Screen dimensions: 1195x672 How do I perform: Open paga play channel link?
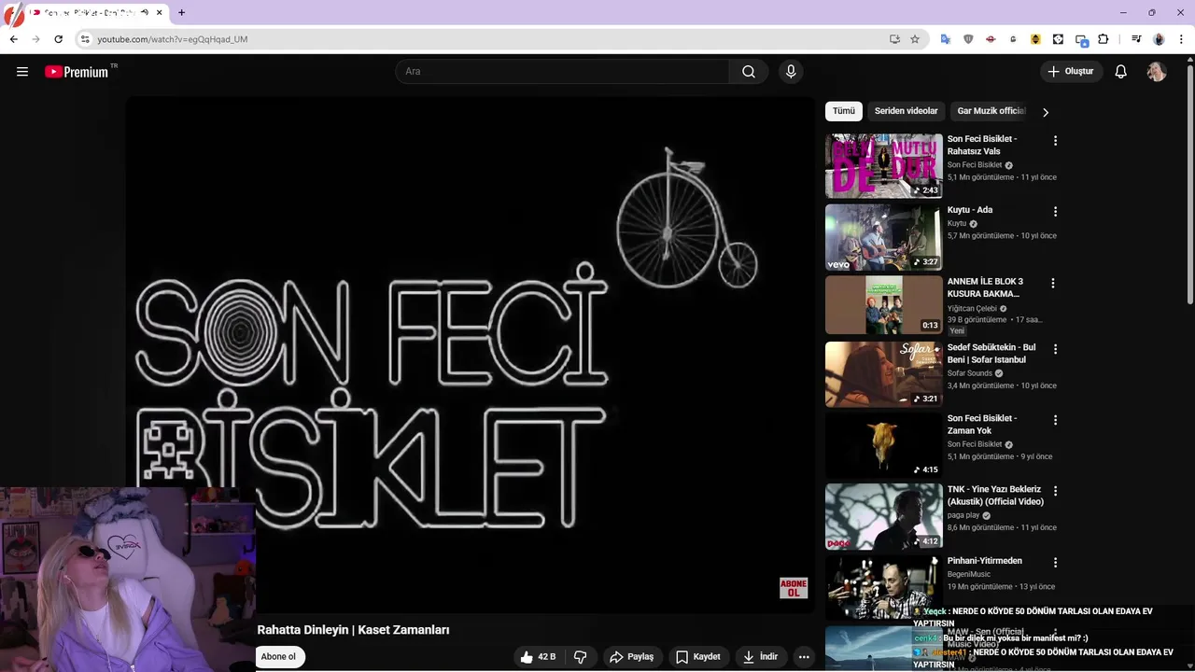963,515
